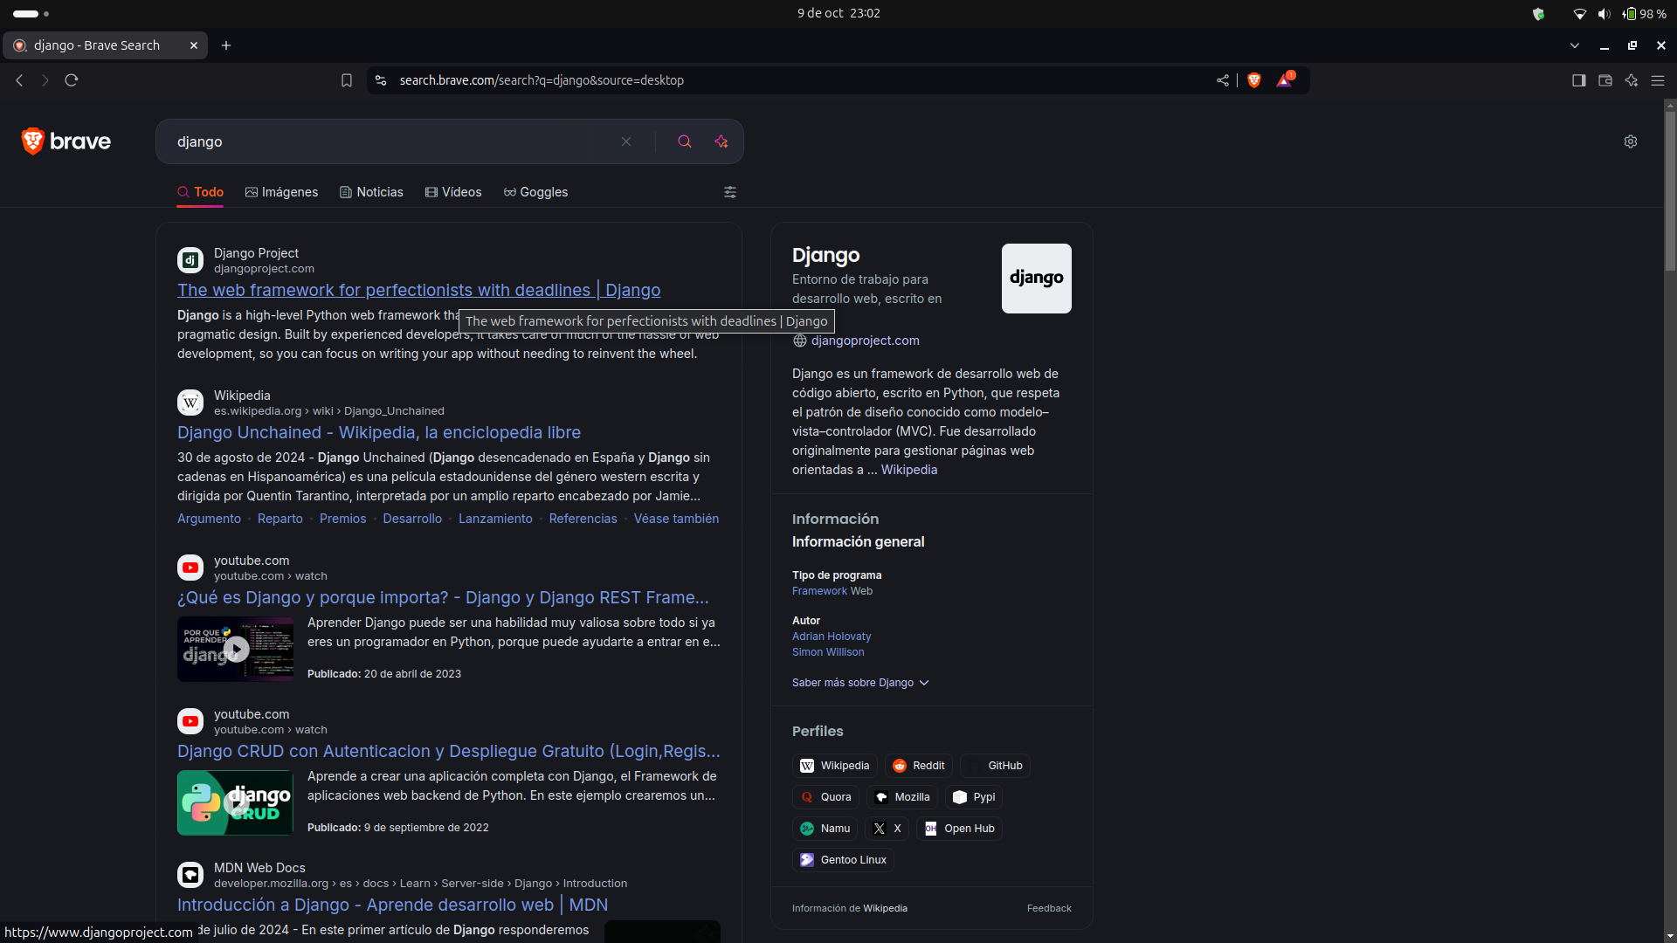Open Leo AI assistant icon in toolbar
The height and width of the screenshot is (943, 1677).
[x=1631, y=80]
